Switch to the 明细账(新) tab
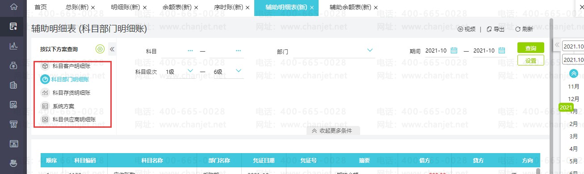The image size is (584, 174). point(125,8)
